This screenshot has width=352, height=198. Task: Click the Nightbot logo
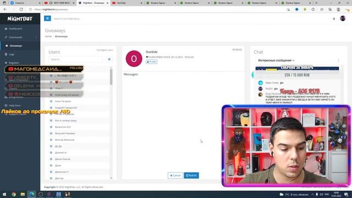[20, 19]
